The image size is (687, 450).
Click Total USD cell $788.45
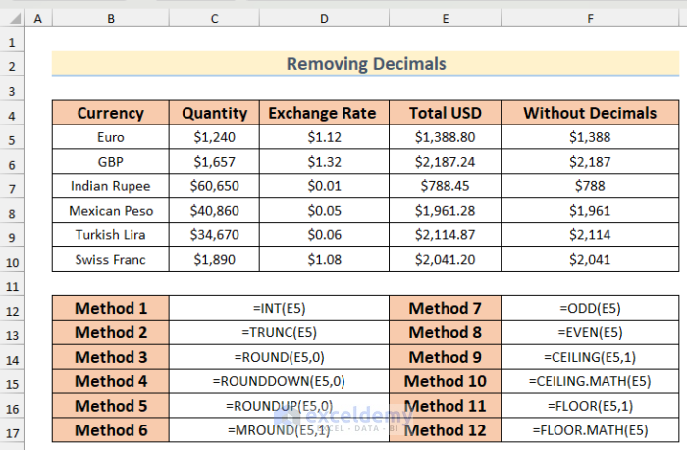446,186
